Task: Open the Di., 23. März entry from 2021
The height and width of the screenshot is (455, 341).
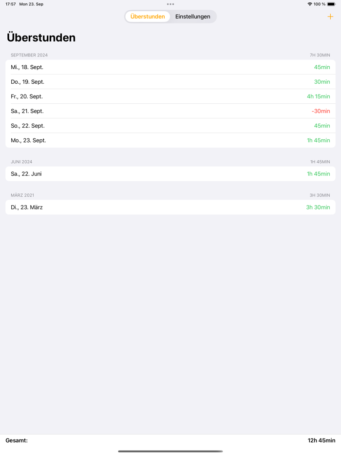Action: tap(170, 207)
